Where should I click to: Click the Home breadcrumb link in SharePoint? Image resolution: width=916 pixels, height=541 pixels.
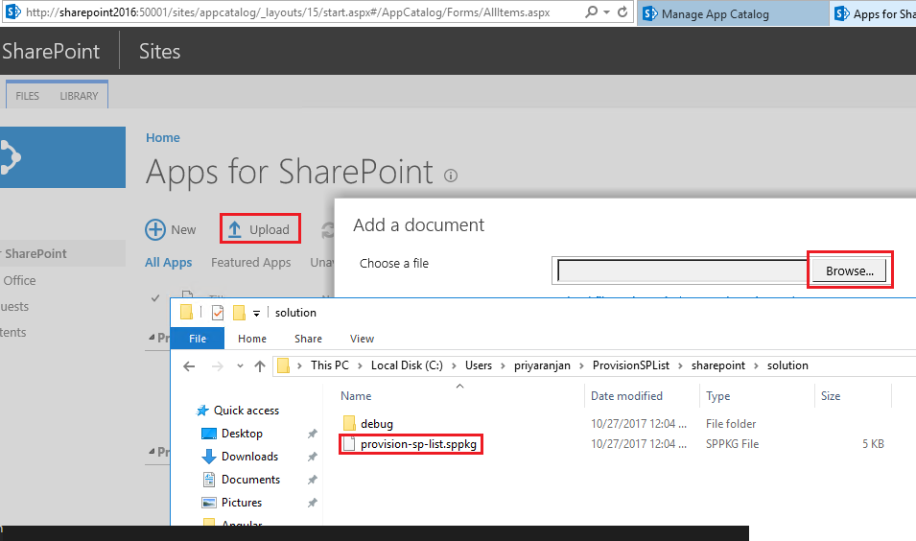coord(163,138)
